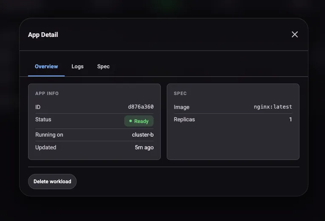
Task: Click the Image label in Spec card
Action: (x=182, y=107)
